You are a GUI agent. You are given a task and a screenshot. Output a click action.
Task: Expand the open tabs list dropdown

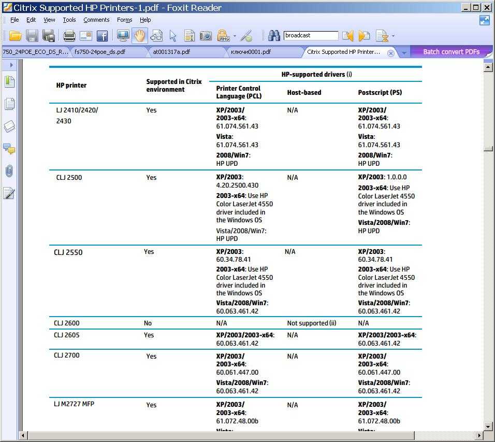coord(404,52)
